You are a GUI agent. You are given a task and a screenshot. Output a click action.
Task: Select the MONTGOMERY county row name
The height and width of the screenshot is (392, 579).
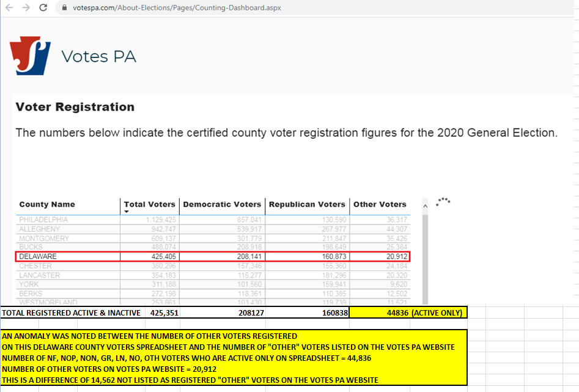tap(44, 239)
